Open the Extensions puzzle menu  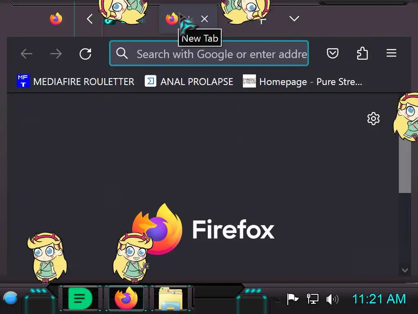362,53
